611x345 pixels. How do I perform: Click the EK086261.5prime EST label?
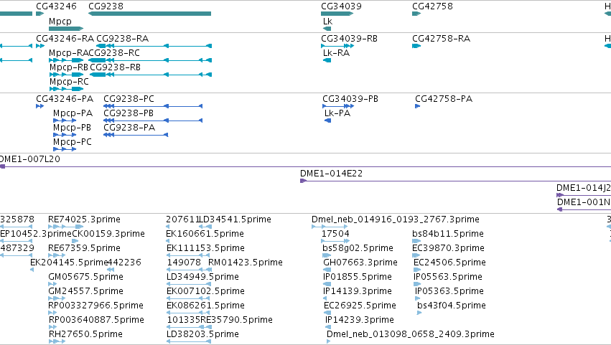pyautogui.click(x=205, y=306)
